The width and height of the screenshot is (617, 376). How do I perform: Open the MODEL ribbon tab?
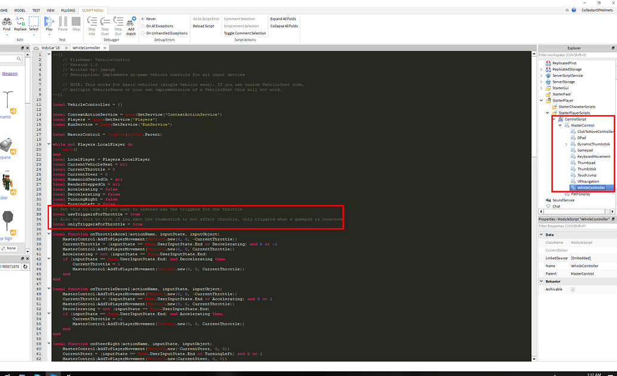click(20, 10)
